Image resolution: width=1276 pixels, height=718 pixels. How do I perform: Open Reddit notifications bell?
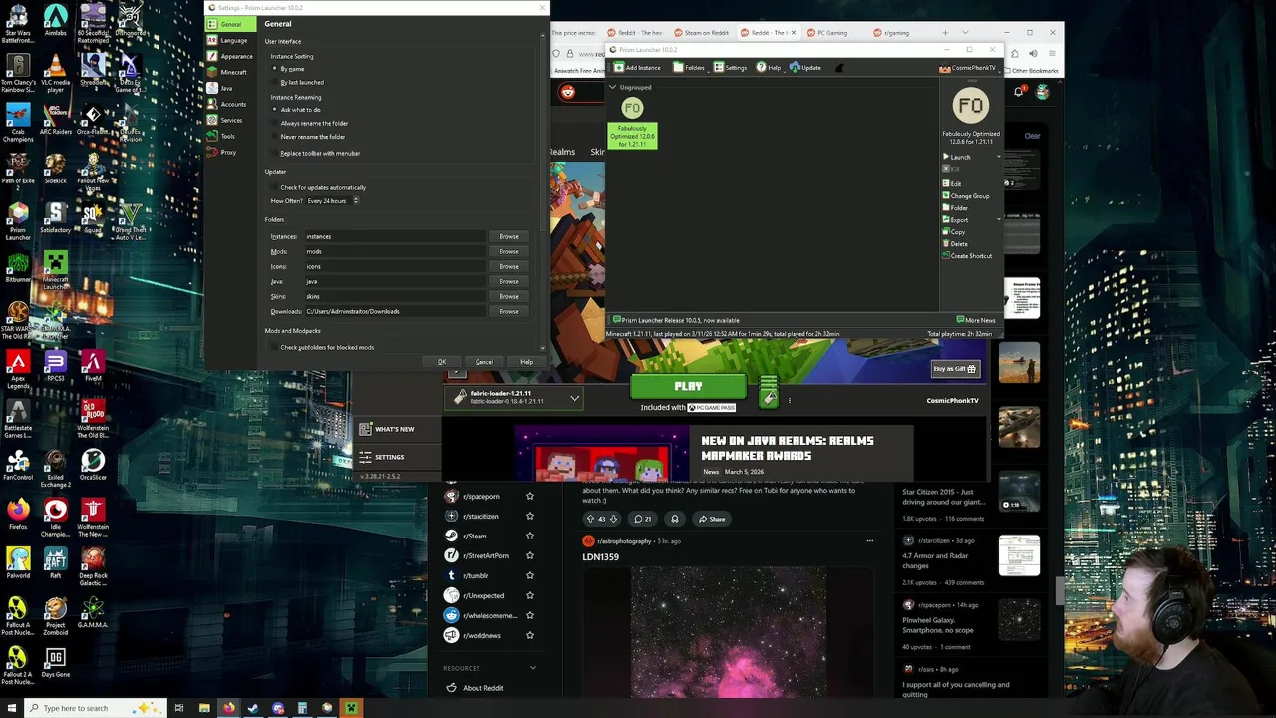[1018, 92]
